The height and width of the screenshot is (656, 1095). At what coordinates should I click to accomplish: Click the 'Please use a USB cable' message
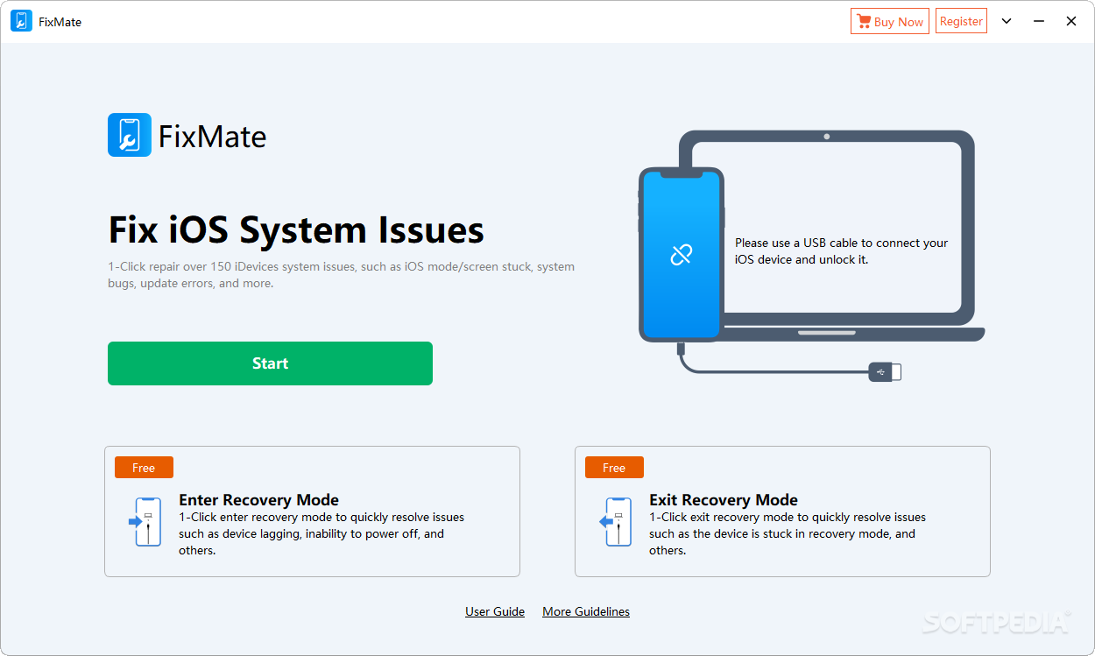841,251
